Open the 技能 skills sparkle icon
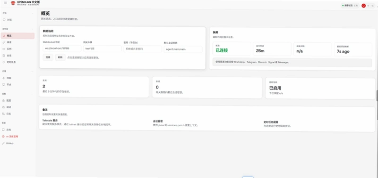378x178 pixels. pos(4,78)
